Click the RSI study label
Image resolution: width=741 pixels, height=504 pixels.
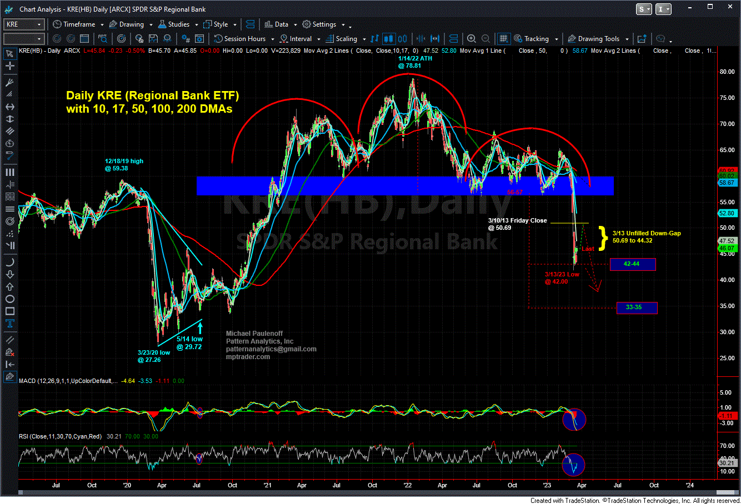[60, 437]
